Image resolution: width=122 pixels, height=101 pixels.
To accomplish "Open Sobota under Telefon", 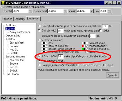I will tap(14, 46).
